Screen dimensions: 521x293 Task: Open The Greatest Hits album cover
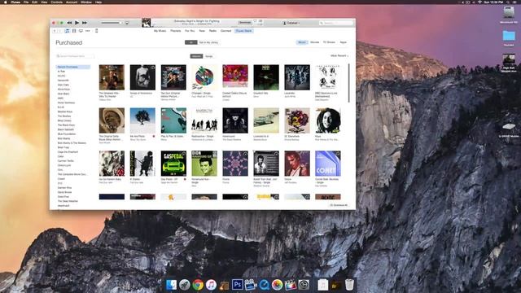click(x=112, y=77)
